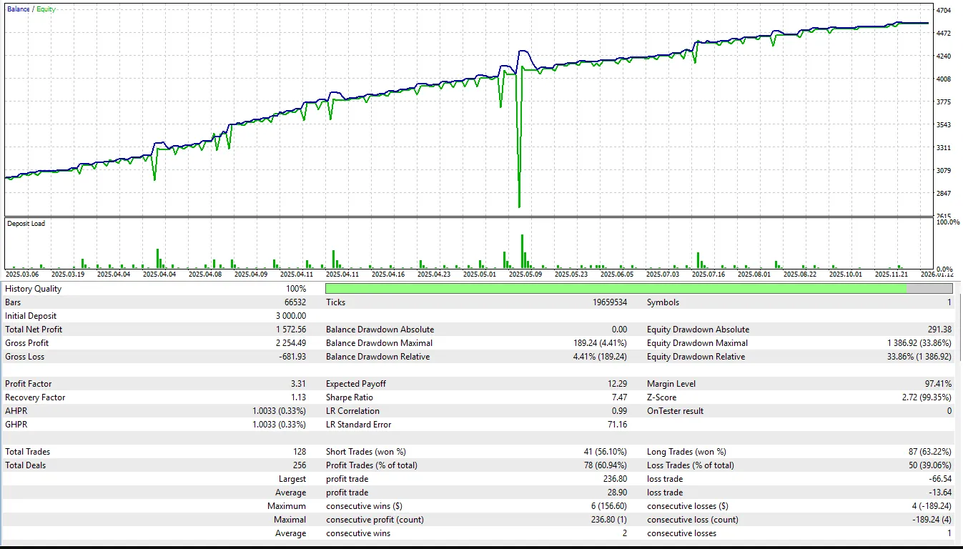Click the Total Trades value 128
This screenshot has width=963, height=549.
(297, 452)
